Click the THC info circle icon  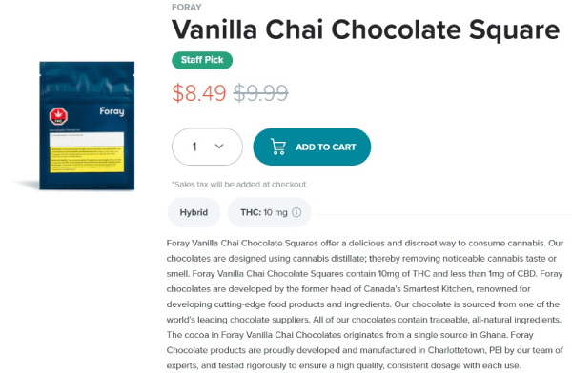click(x=296, y=212)
